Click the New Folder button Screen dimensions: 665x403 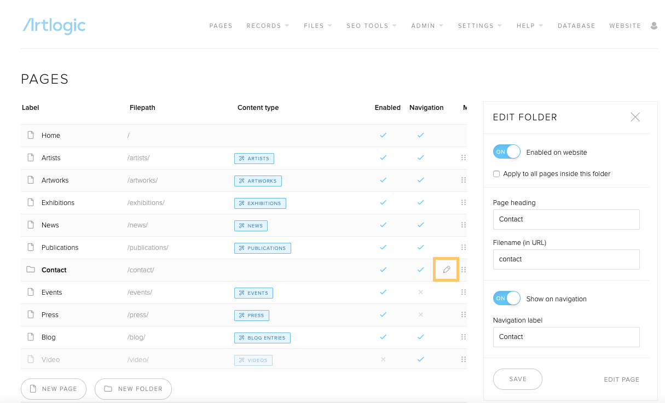click(133, 389)
